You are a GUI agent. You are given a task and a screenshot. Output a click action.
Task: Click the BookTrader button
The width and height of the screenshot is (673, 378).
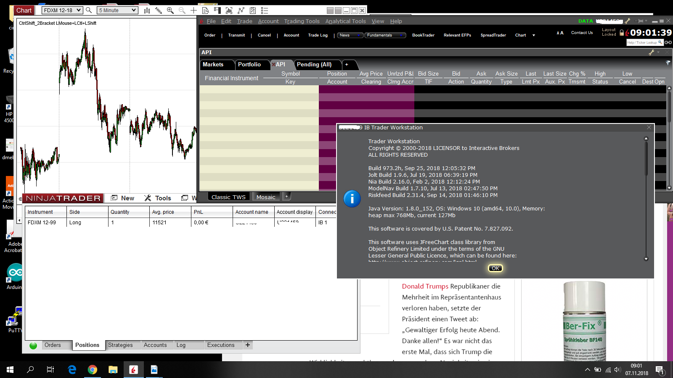click(423, 35)
